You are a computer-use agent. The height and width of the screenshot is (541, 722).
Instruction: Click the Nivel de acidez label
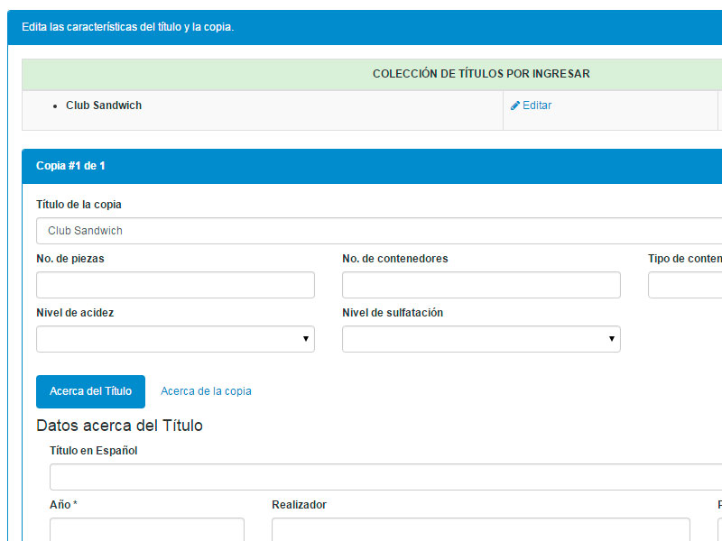(x=75, y=313)
